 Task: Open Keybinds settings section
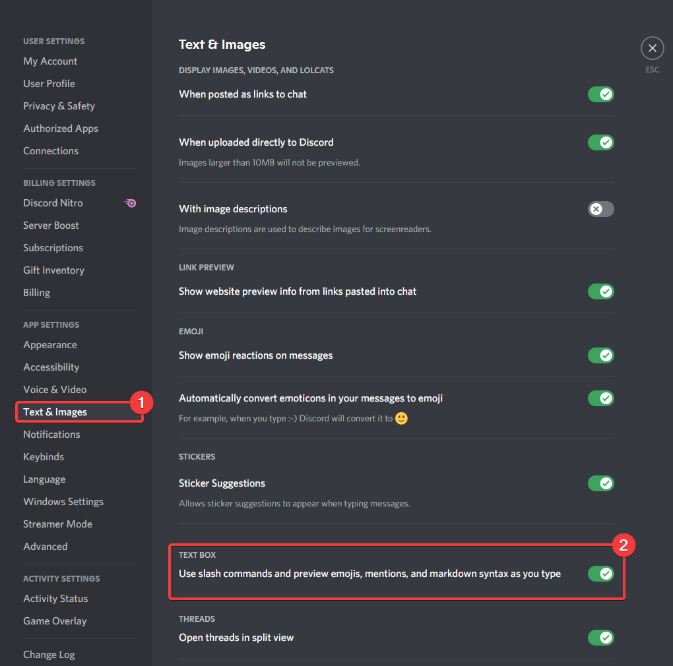click(x=44, y=457)
